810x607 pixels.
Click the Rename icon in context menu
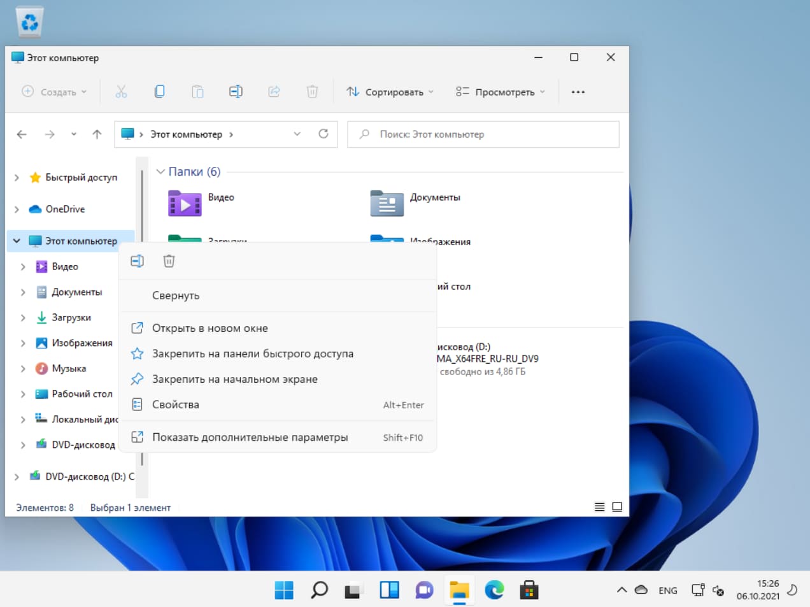[137, 261]
